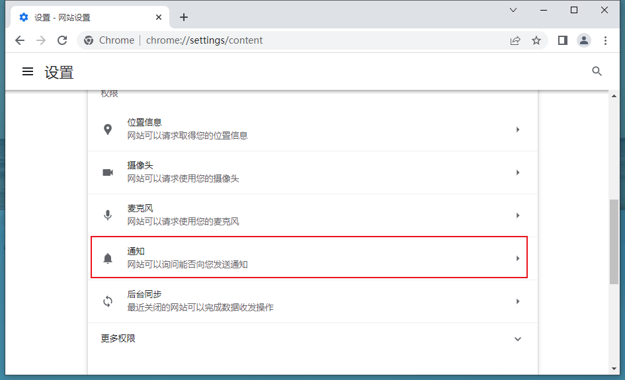Open the 麦克风 permission setting
The width and height of the screenshot is (625, 380).
[313, 215]
